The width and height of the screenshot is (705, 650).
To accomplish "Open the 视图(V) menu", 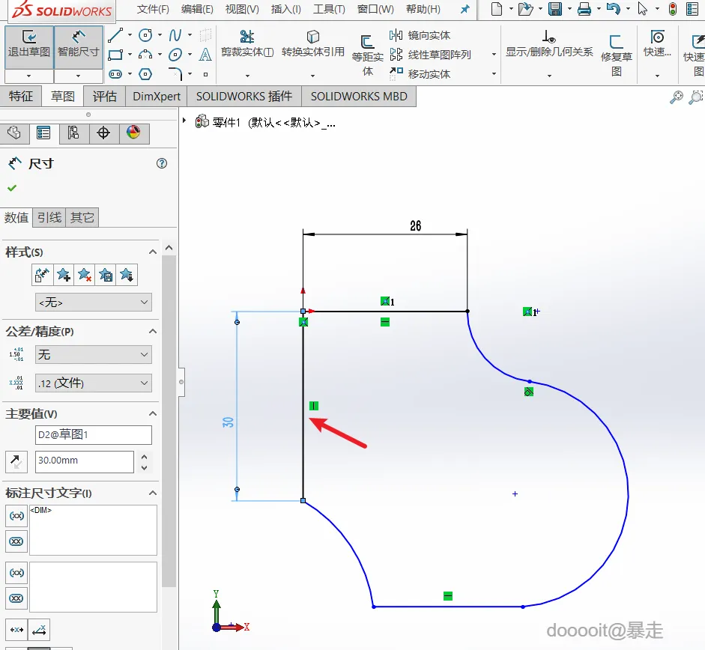I will click(x=242, y=9).
